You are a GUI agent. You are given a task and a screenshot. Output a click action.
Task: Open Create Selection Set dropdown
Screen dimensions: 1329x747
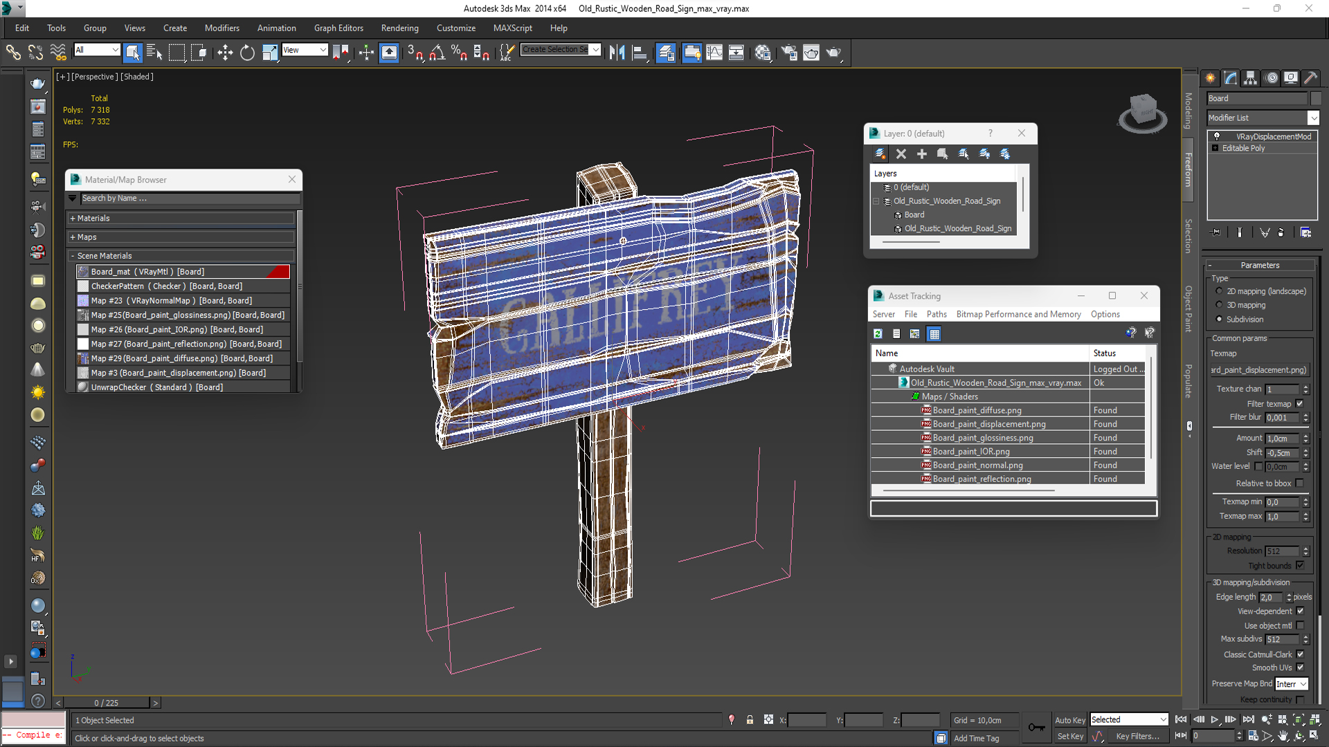[560, 50]
